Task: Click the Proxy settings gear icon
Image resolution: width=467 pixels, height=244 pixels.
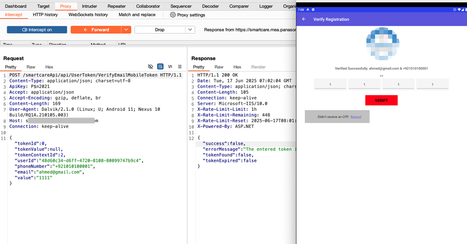Action: tap(173, 15)
